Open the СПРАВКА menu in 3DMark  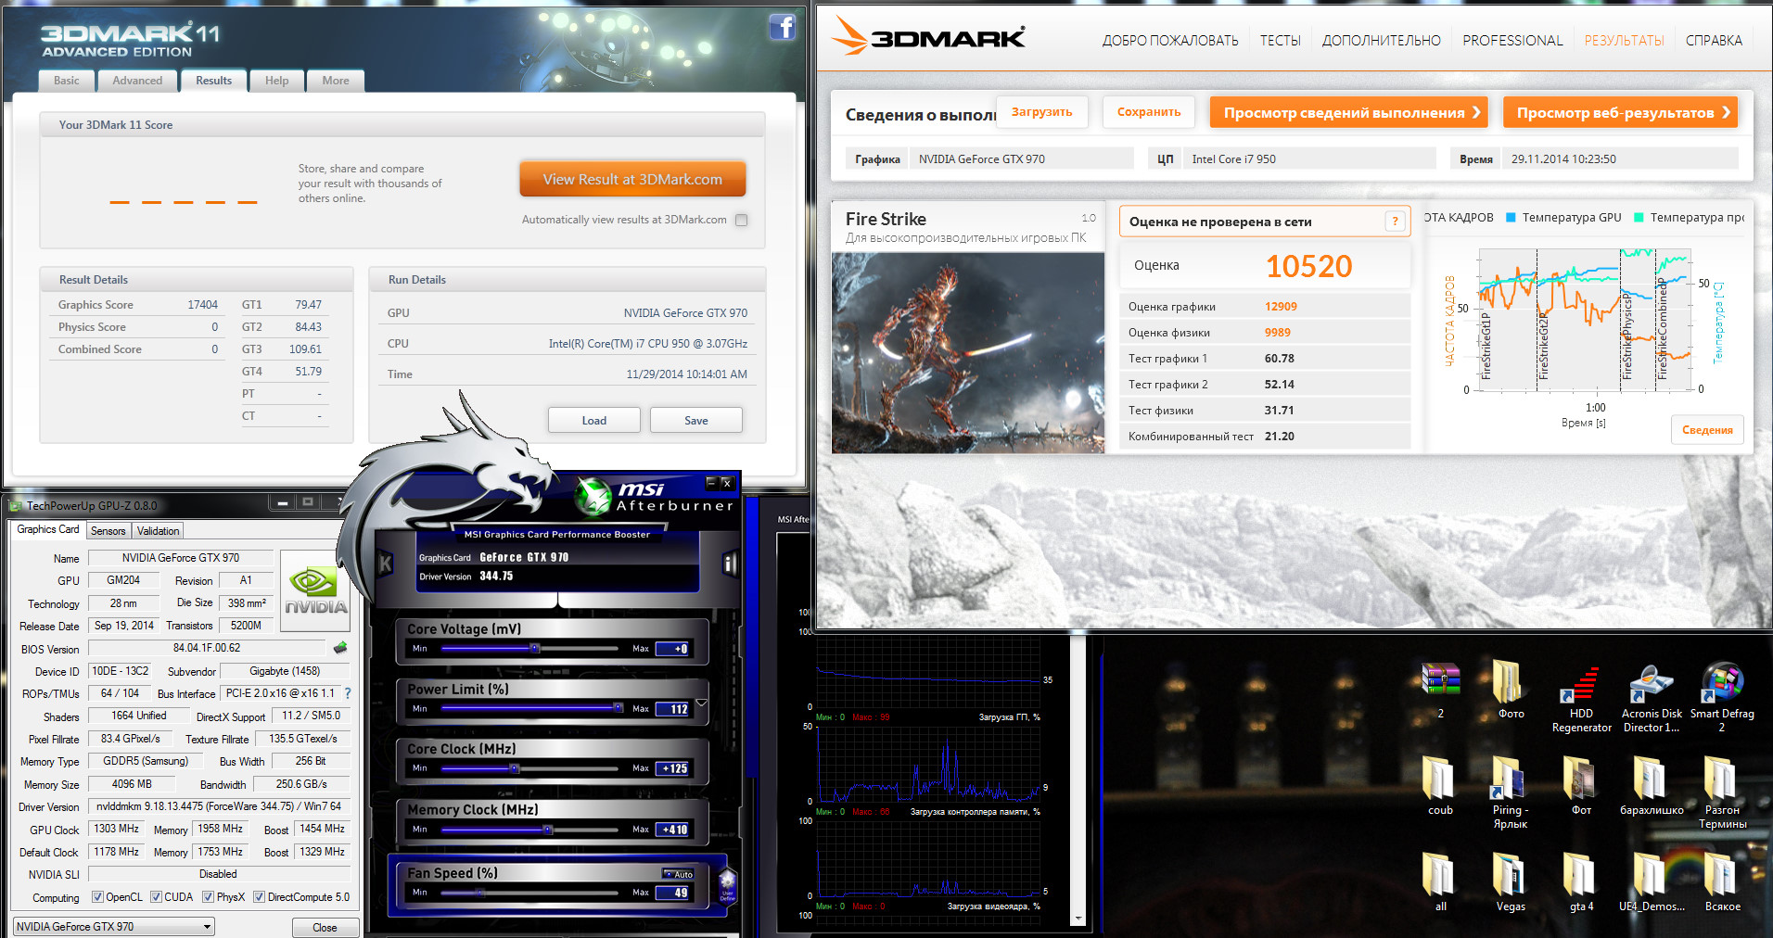pyautogui.click(x=1714, y=41)
